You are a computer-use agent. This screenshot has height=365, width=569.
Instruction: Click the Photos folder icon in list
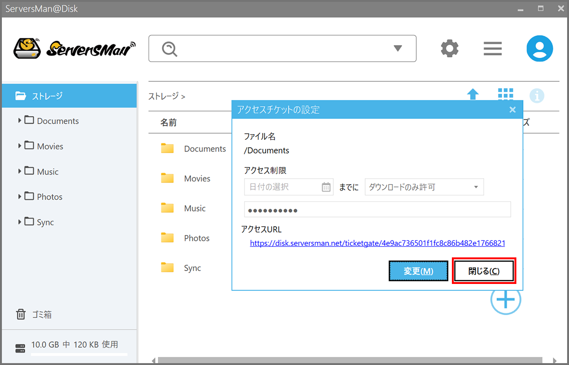coord(167,238)
